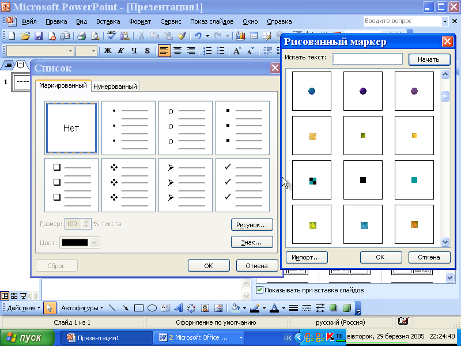461x346 pixels.
Task: Click the scroll down arrow in the picture bullet list
Action: pos(445,242)
